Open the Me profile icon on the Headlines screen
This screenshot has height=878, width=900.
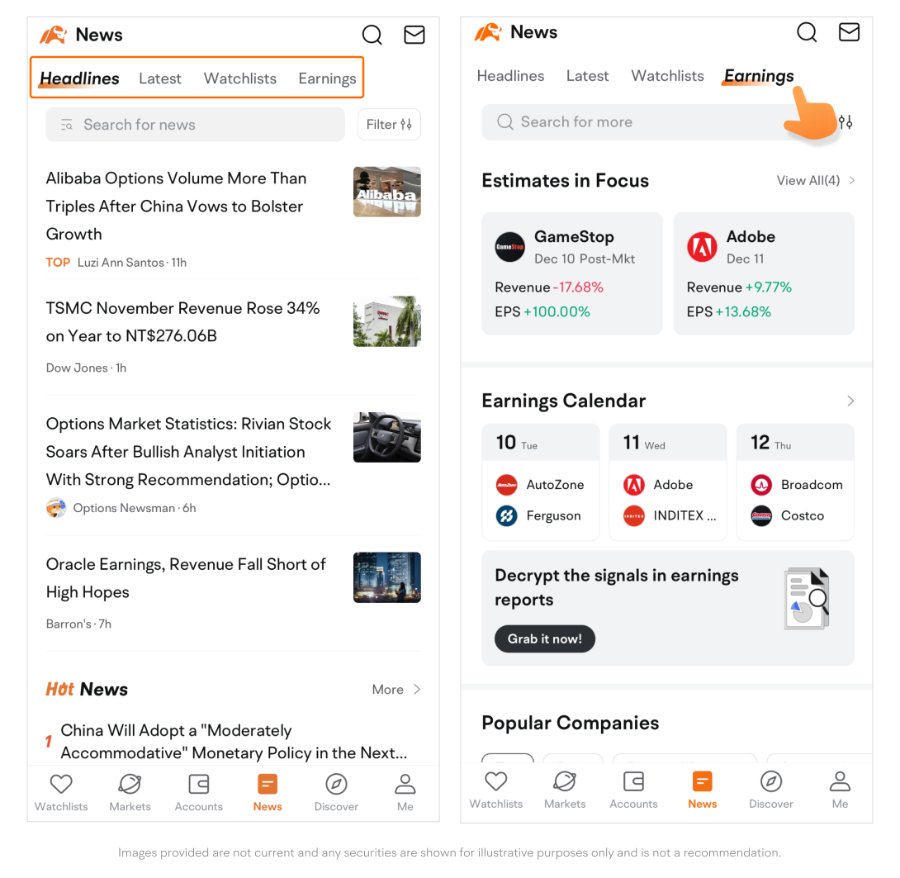tap(405, 784)
